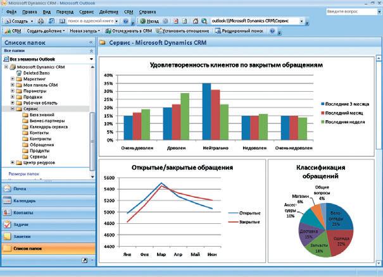Image resolution: width=383 pixels, height=277 pixels.
Task: Collapse the Все папки section
Action: coord(91,51)
